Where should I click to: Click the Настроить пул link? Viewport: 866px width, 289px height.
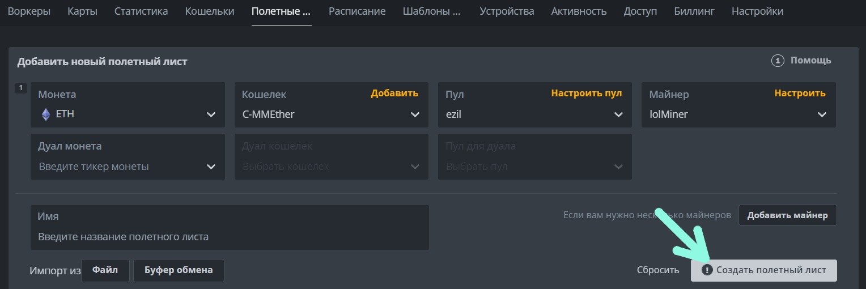click(587, 93)
